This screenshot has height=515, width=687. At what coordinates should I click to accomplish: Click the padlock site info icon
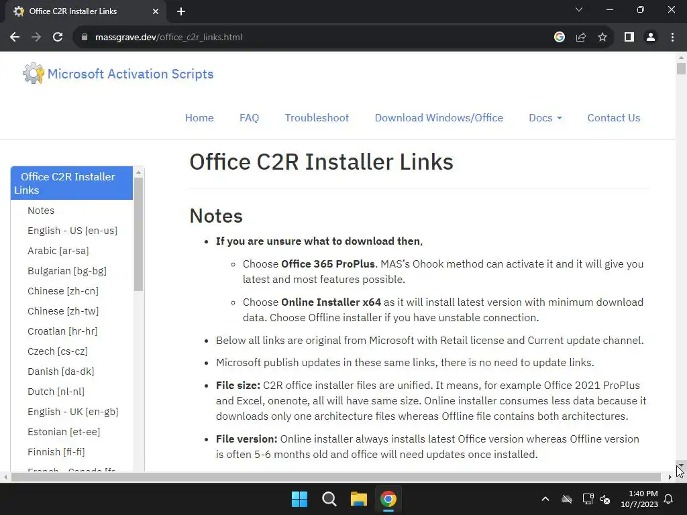click(x=85, y=38)
